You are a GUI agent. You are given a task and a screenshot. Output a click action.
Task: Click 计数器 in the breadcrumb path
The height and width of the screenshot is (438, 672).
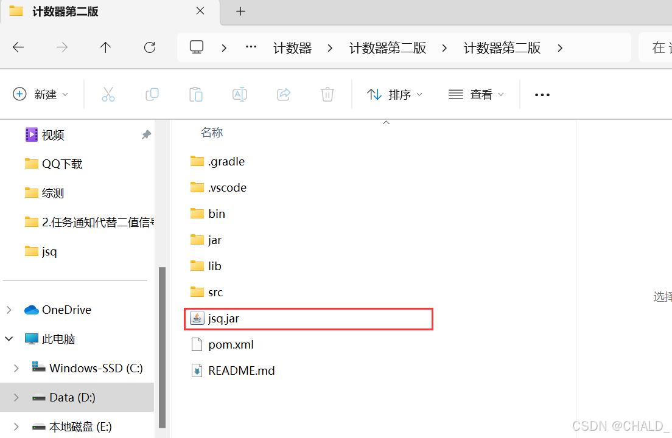point(292,47)
